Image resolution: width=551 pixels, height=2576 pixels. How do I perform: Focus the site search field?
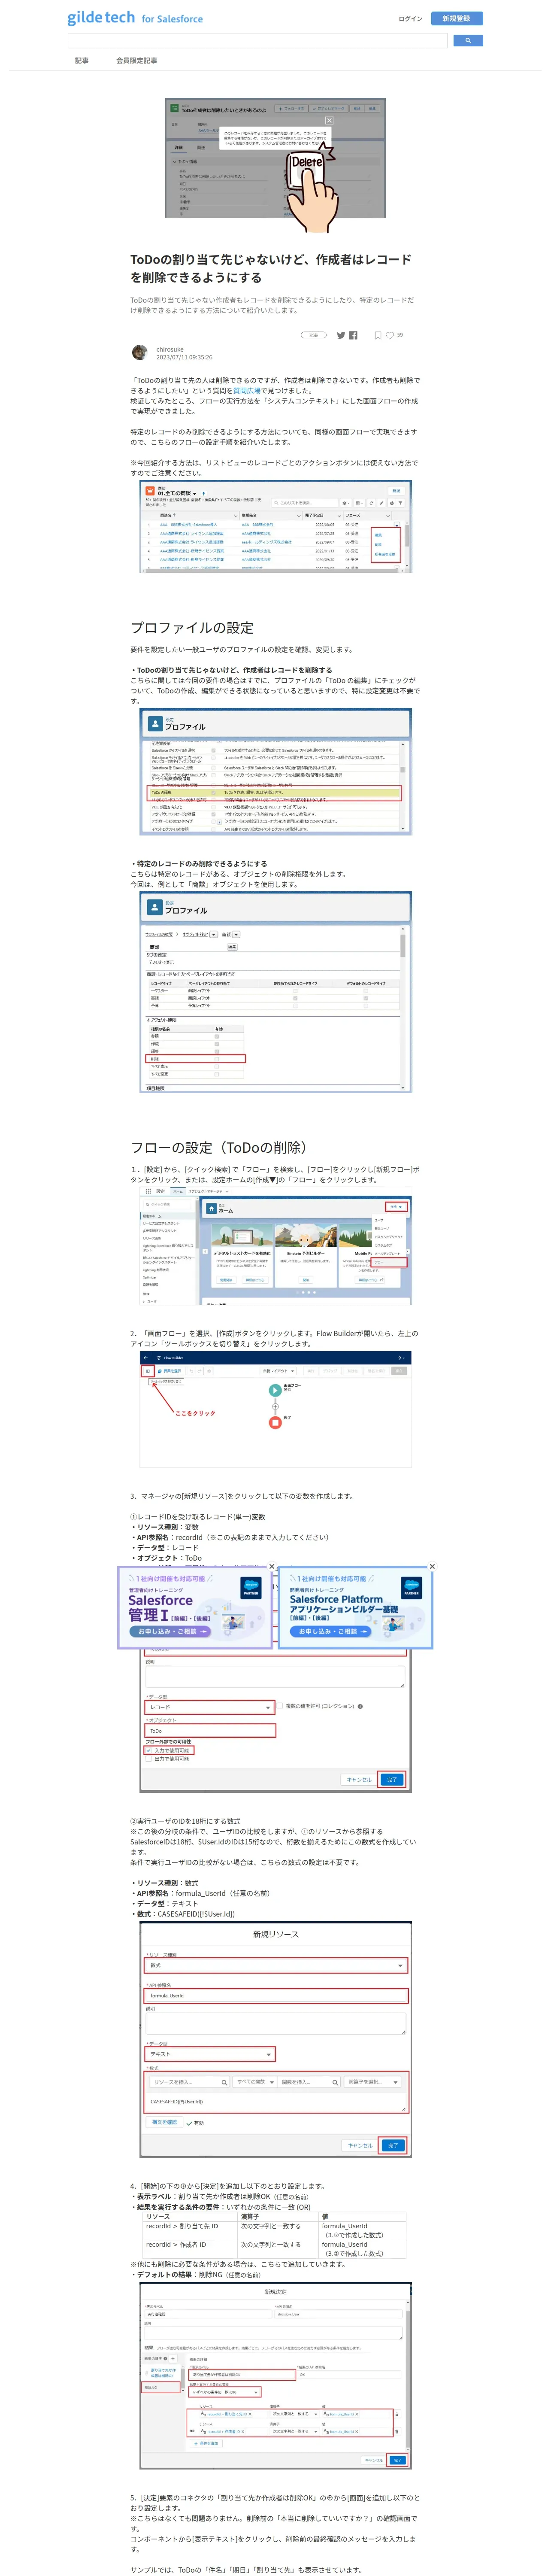tap(257, 41)
